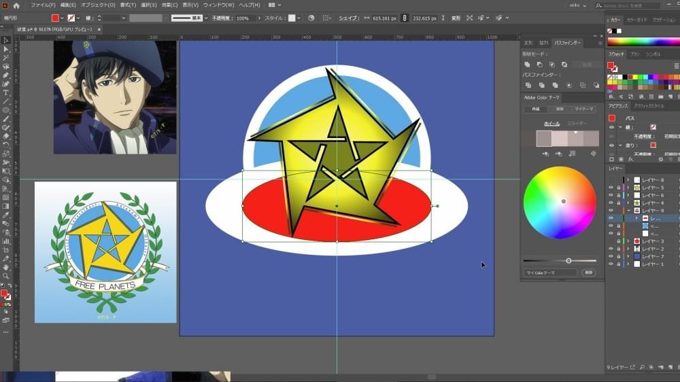Click the Crop pathfinder icon
The height and width of the screenshot is (382, 680).
(x=569, y=86)
